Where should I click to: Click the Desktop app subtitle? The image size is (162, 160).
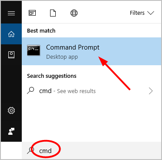(62, 57)
